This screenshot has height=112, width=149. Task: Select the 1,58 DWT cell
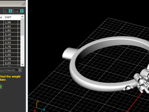pos(11,51)
